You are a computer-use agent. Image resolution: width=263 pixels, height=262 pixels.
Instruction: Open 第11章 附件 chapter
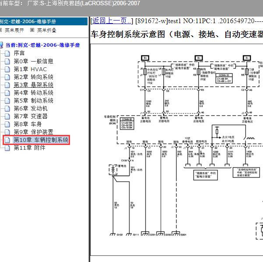(29, 148)
